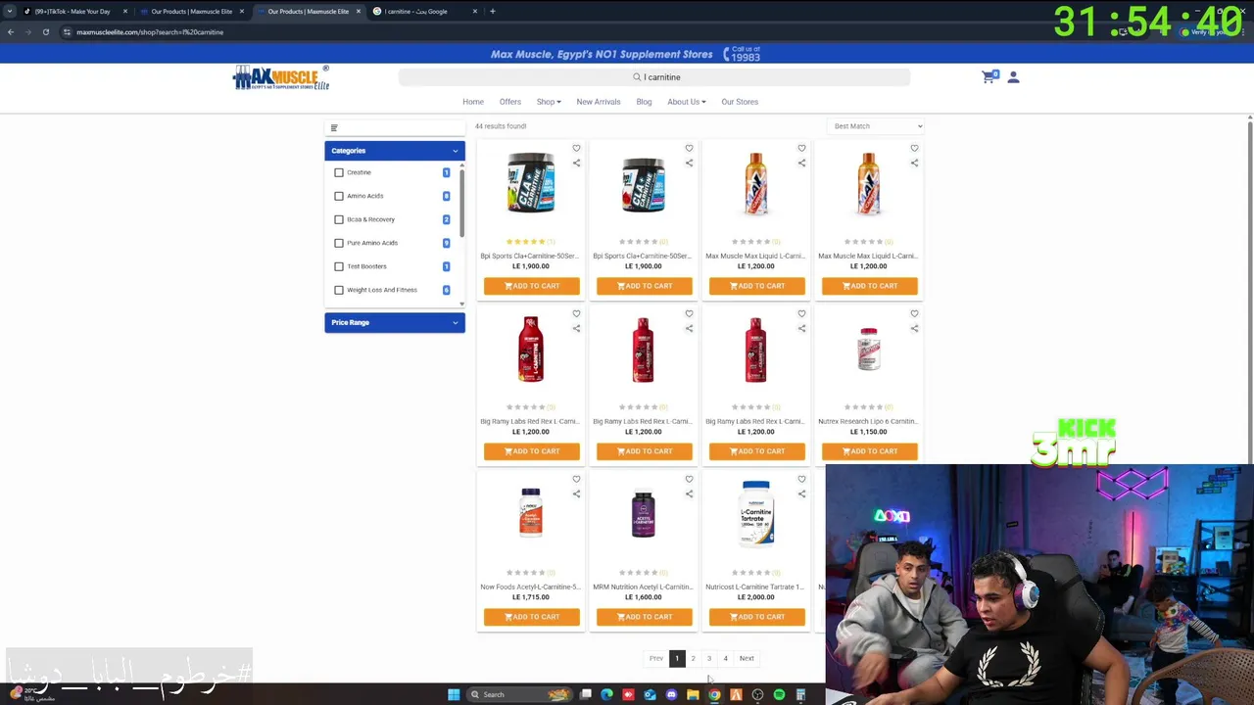
Task: Check the Amino Acids category checkbox
Action: pyautogui.click(x=339, y=196)
